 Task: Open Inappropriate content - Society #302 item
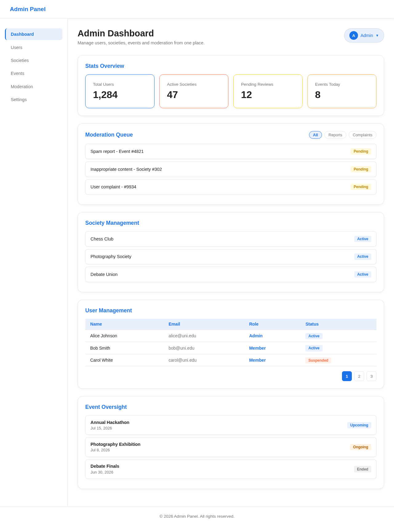(x=231, y=169)
